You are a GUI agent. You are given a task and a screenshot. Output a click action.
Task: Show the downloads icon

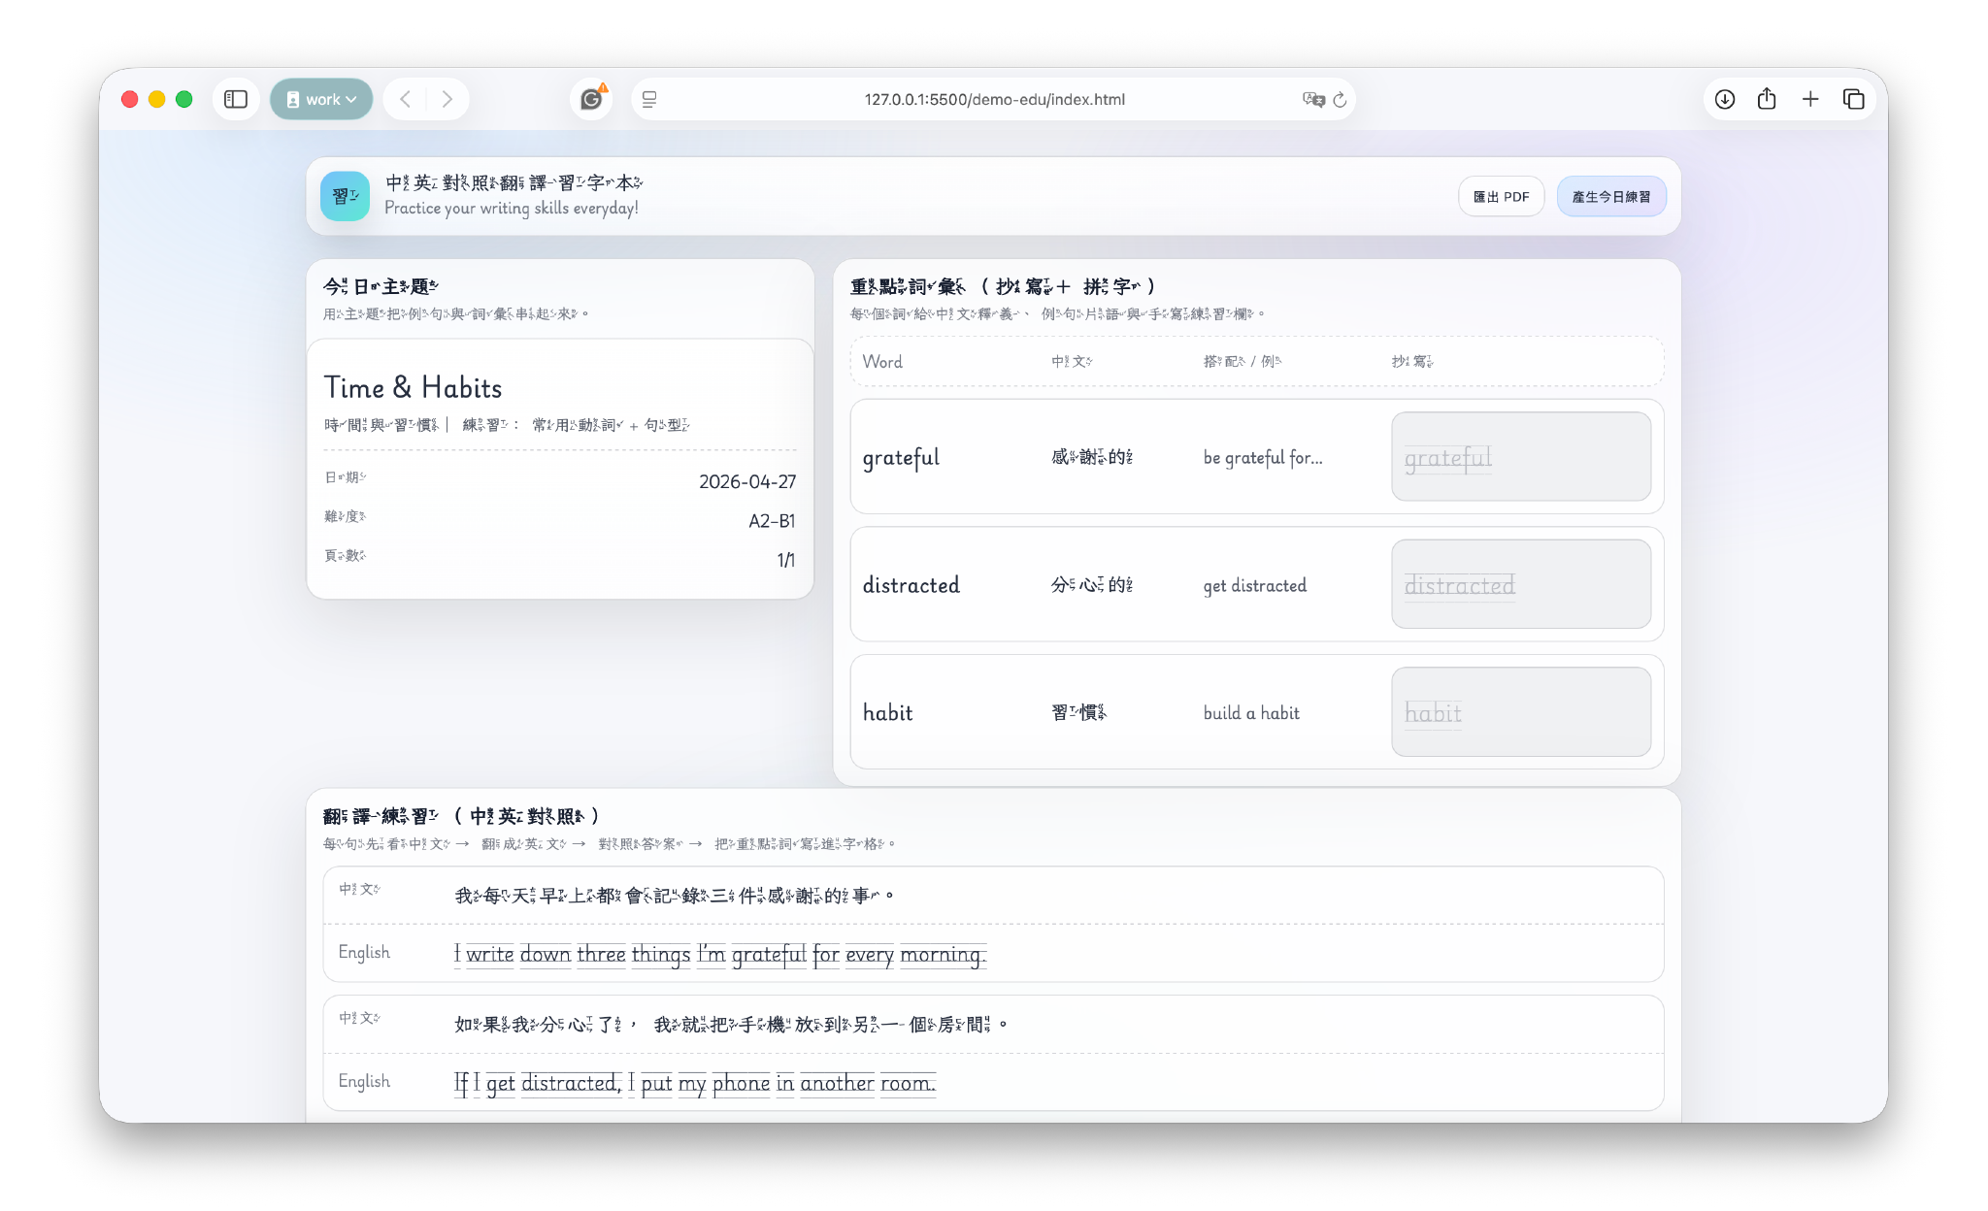[x=1724, y=99]
